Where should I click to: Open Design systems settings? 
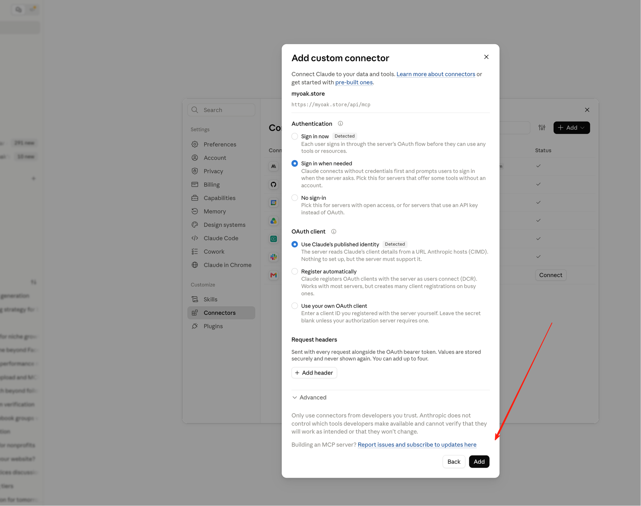pyautogui.click(x=221, y=225)
